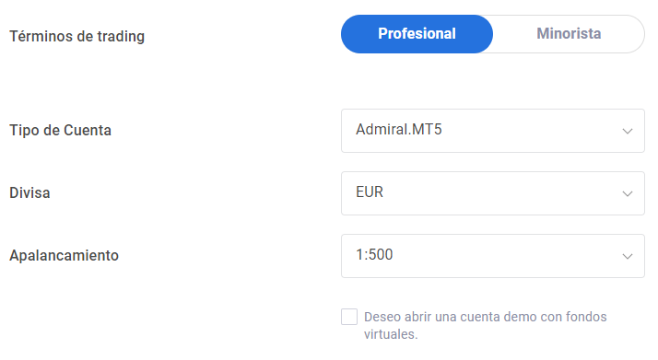This screenshot has width=658, height=360.
Task: Open the Tipo de Cuenta dropdown
Action: [x=493, y=131]
